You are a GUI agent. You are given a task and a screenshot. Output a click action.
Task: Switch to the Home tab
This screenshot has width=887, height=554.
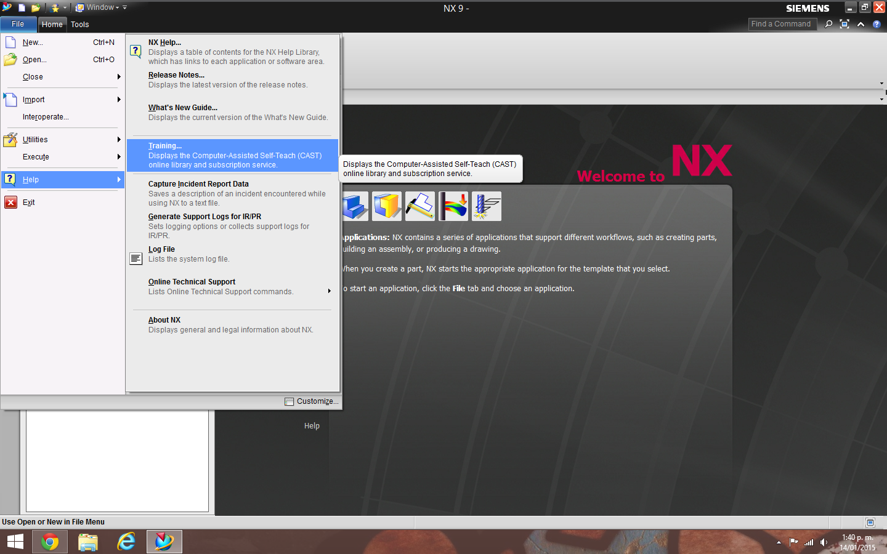tap(52, 25)
